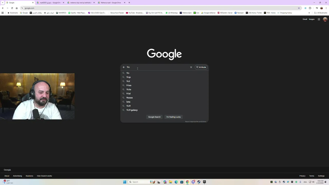Screen dimensions: 329x185
Task: Click I'm Feeling Lucky button
Action: 173,117
